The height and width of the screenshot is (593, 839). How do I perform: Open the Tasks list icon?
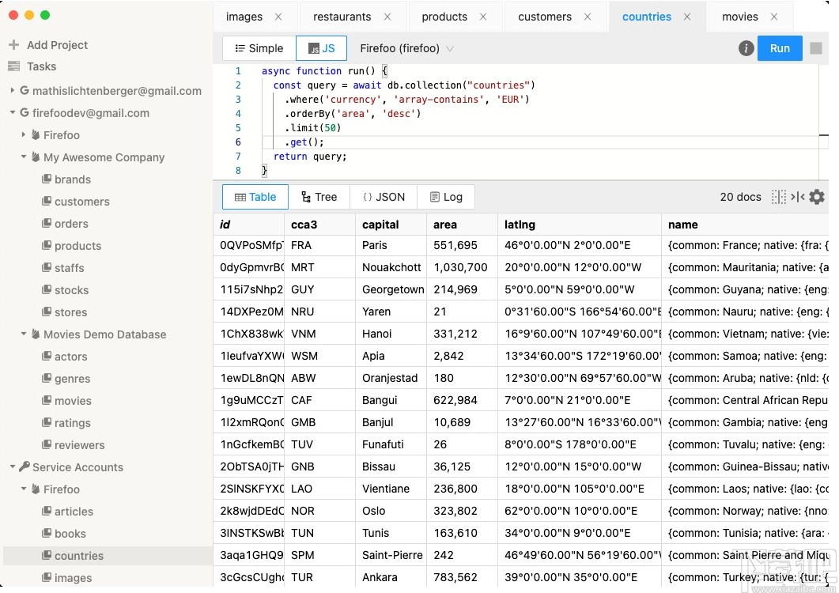[13, 66]
